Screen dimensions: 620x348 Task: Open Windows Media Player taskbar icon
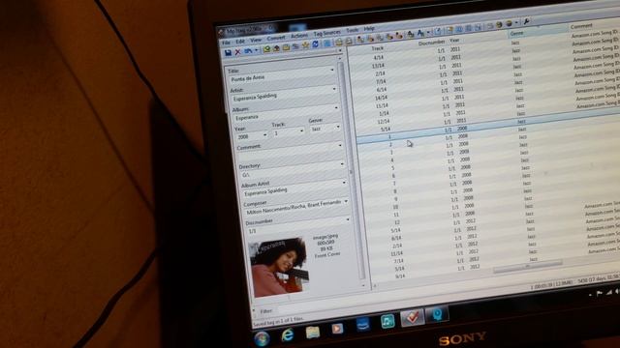coord(337,328)
